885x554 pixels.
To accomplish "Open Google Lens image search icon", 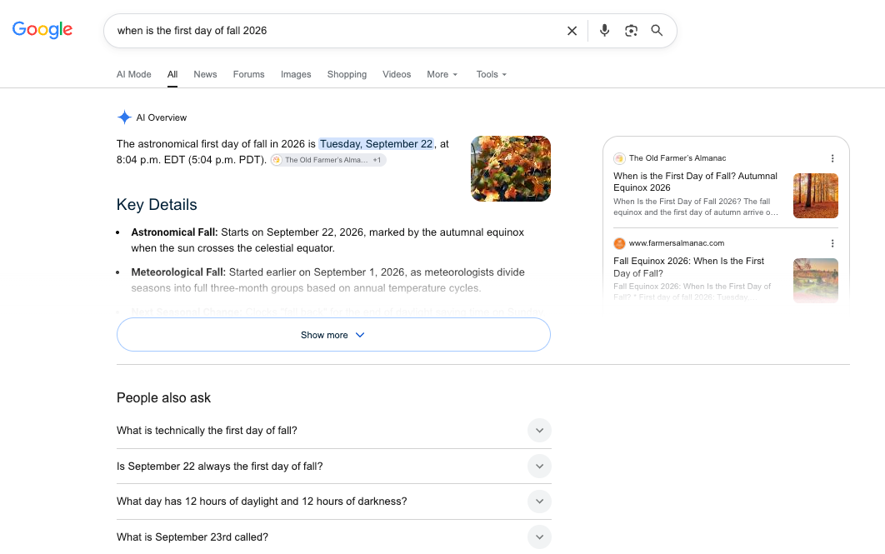I will 631,31.
